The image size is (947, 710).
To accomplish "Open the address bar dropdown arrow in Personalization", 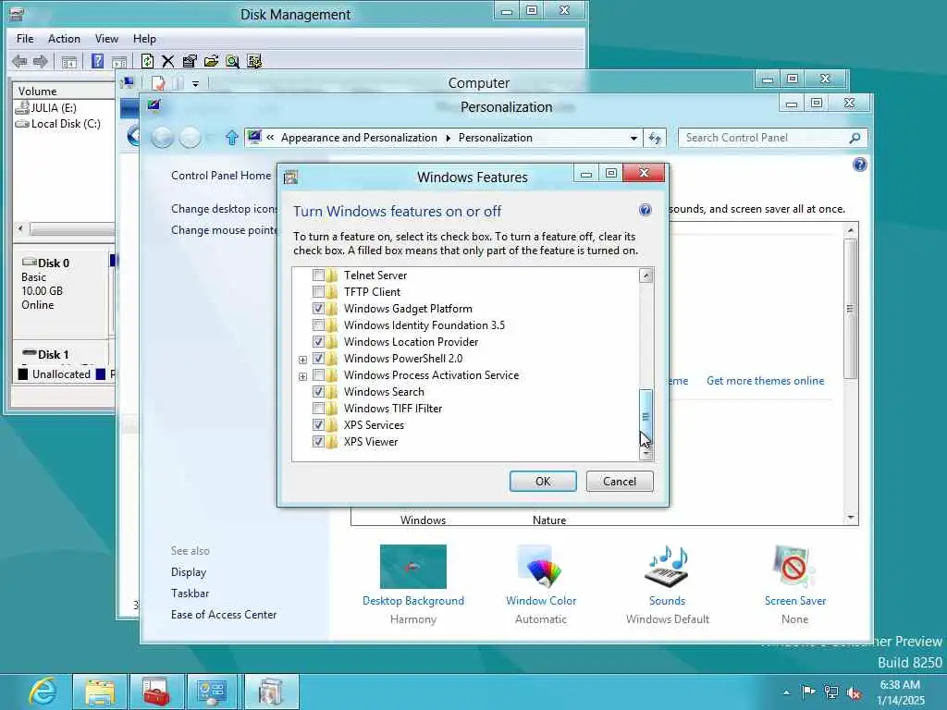I will (x=633, y=139).
